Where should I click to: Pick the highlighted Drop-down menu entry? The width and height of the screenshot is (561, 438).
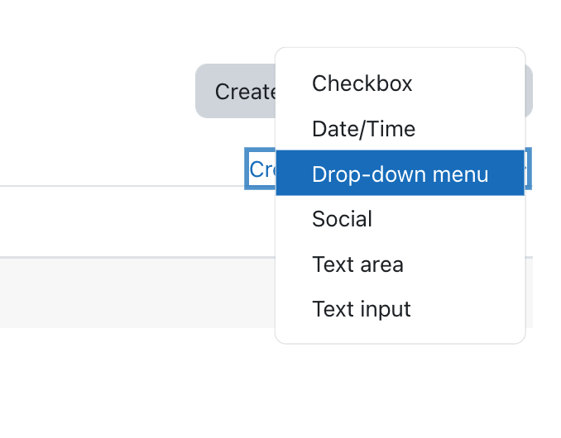point(400,174)
